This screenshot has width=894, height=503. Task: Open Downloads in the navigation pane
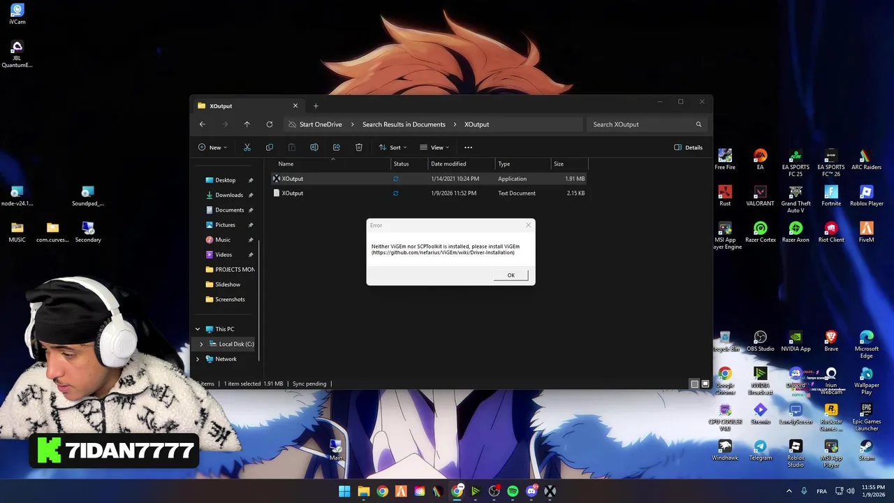click(228, 195)
